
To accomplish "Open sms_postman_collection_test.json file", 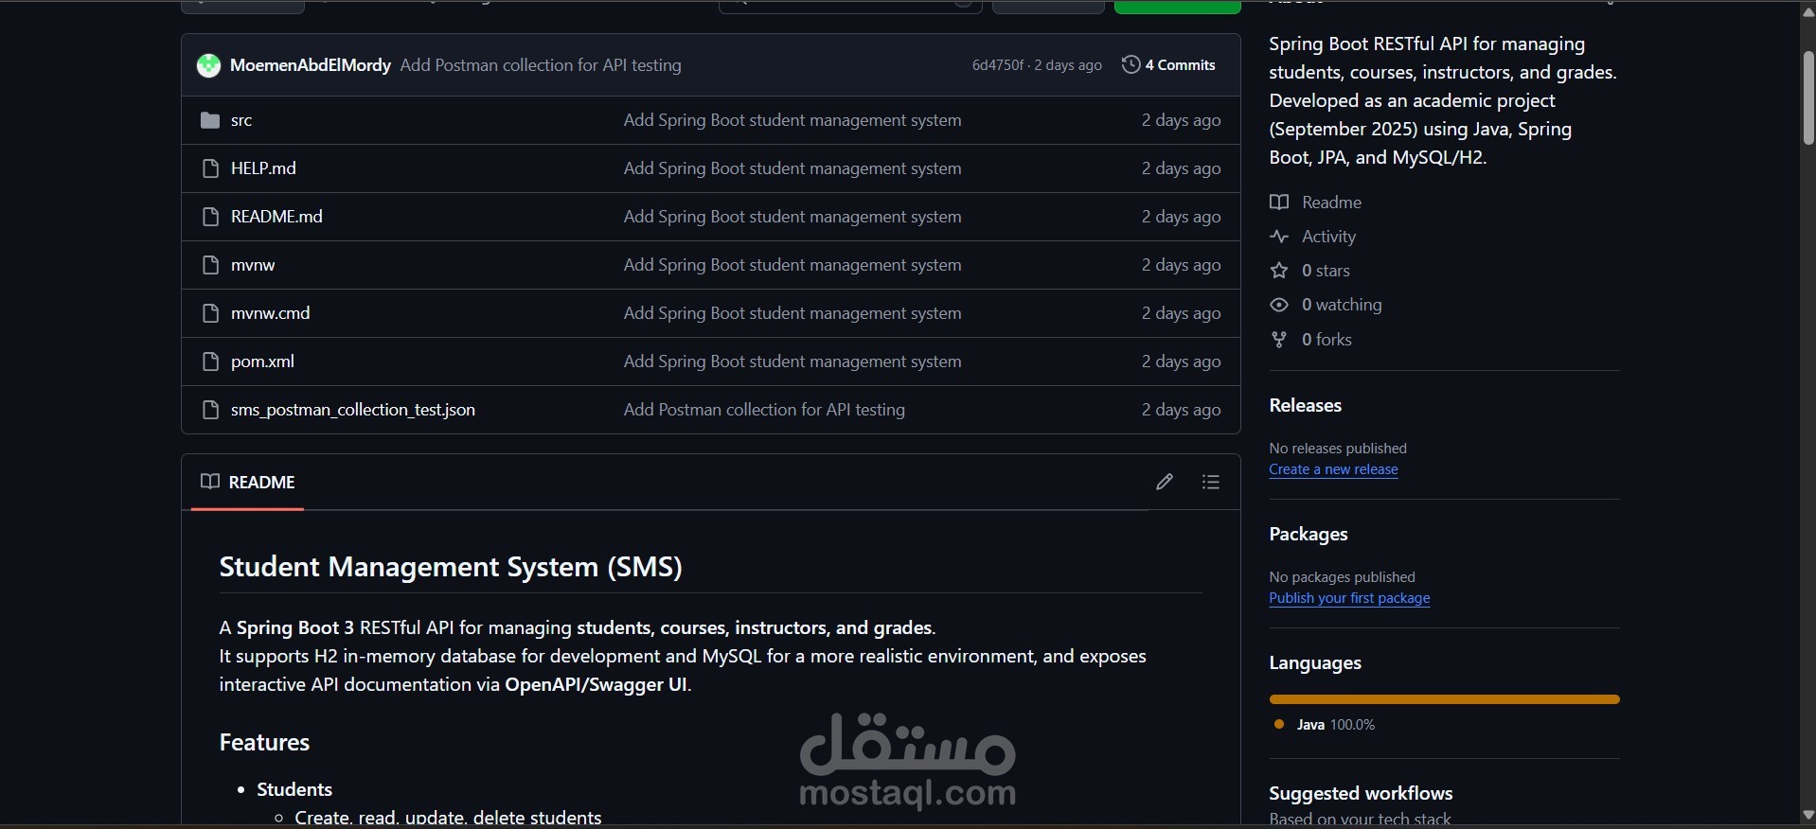I will pyautogui.click(x=353, y=410).
